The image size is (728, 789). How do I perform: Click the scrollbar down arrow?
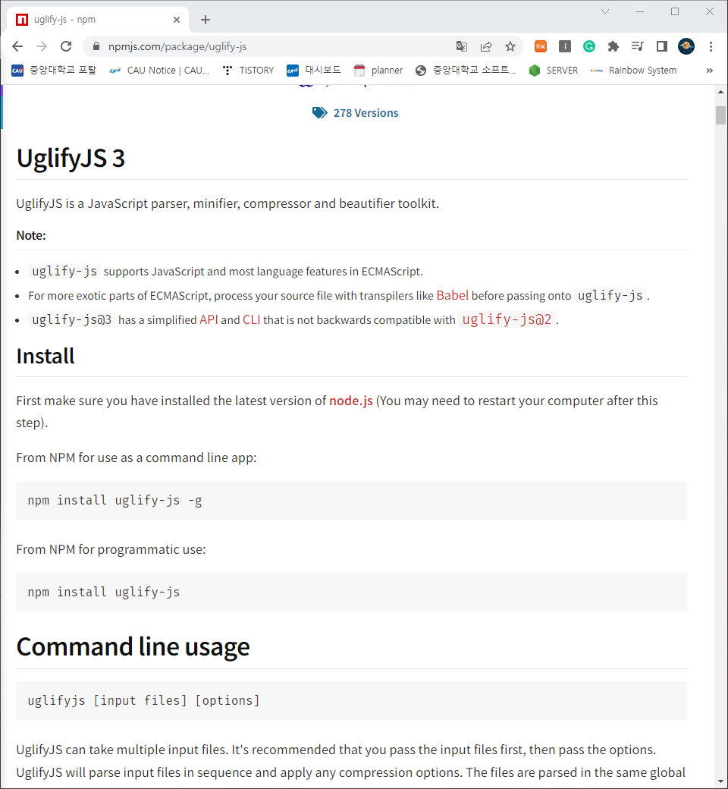point(720,782)
